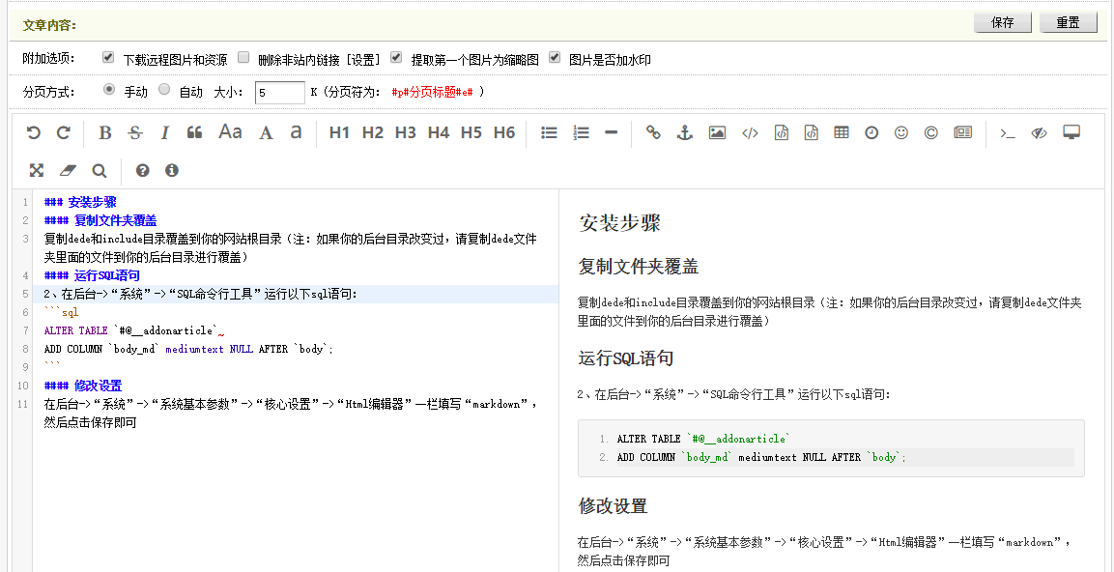Enable 删除非站内链接 checkbox
Image resolution: width=1114 pixels, height=572 pixels.
(243, 58)
